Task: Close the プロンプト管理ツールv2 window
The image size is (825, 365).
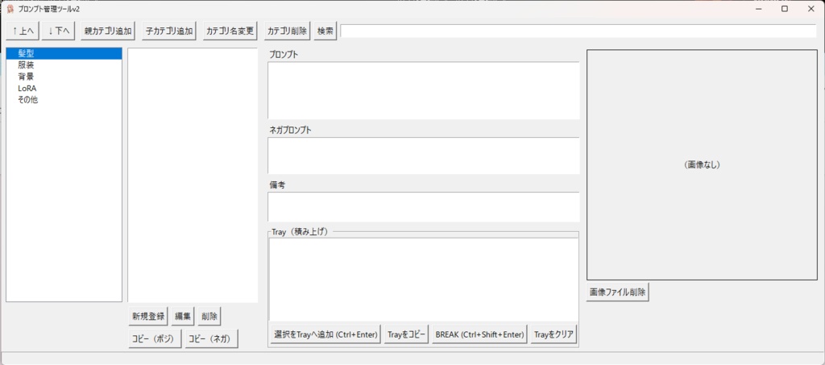Action: (810, 9)
